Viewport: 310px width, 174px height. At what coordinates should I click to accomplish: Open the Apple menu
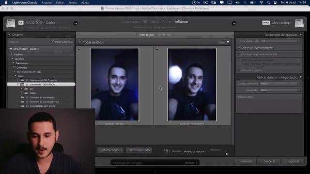(x=6, y=2)
